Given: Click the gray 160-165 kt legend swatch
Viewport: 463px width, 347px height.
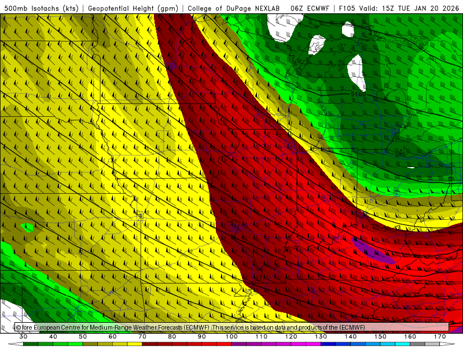Looking at the screenshot, I should [418, 344].
